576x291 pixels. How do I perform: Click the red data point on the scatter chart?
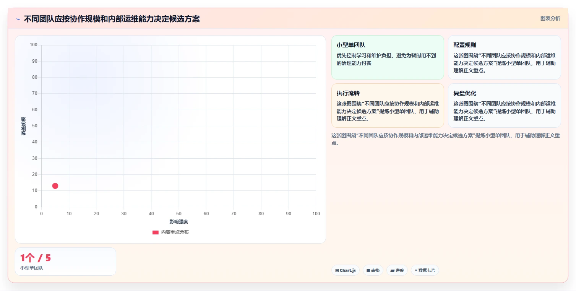(x=55, y=186)
